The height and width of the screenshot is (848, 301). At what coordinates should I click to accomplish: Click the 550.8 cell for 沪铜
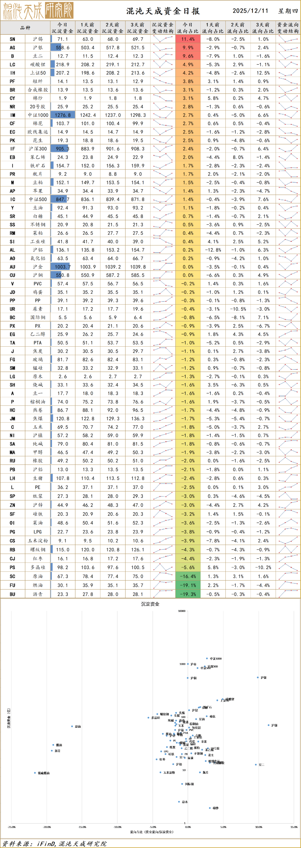pos(63,275)
